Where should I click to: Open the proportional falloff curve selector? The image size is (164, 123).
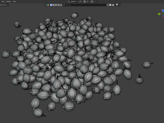pyautogui.click(x=95, y=1)
